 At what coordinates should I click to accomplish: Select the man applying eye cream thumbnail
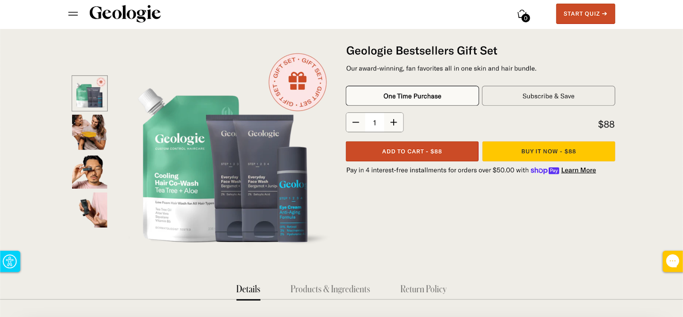(x=90, y=172)
